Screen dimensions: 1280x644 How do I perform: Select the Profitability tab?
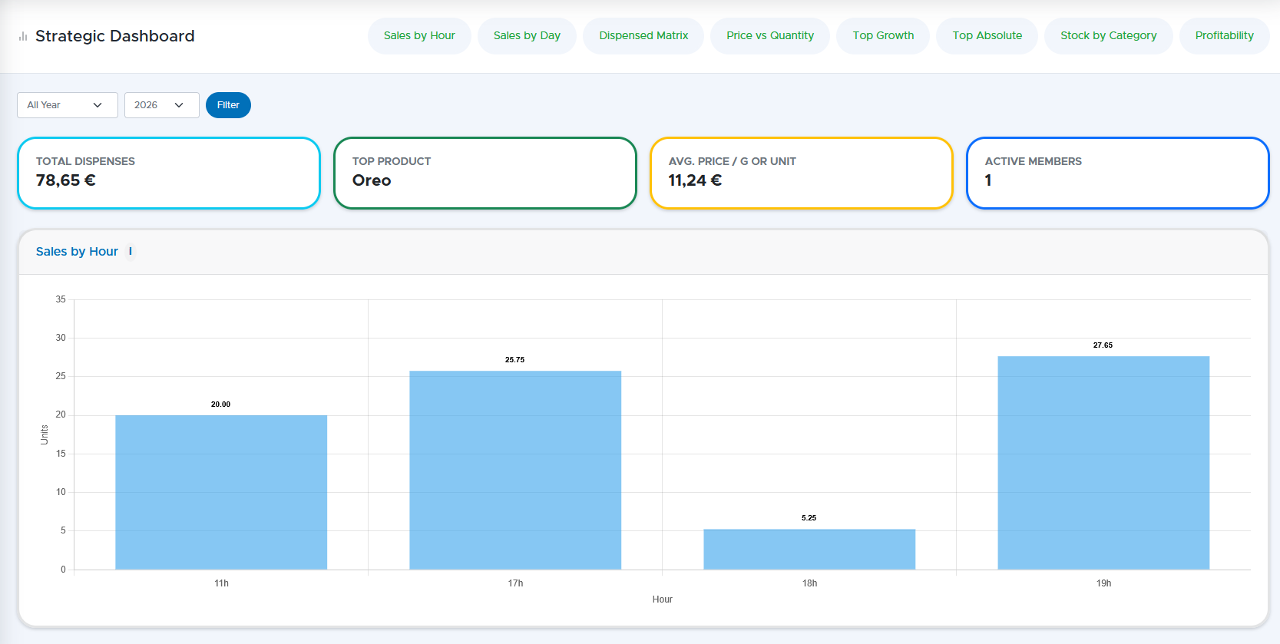click(x=1224, y=36)
